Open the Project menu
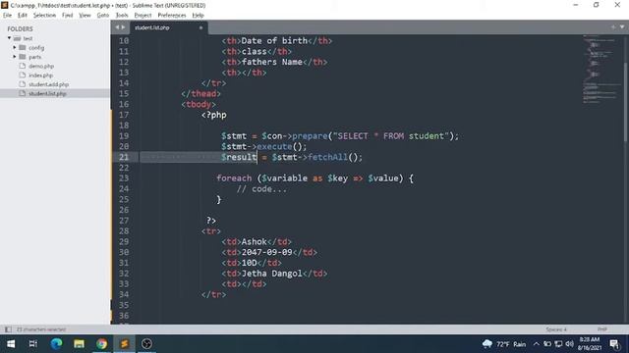This screenshot has height=353, width=629. point(143,16)
